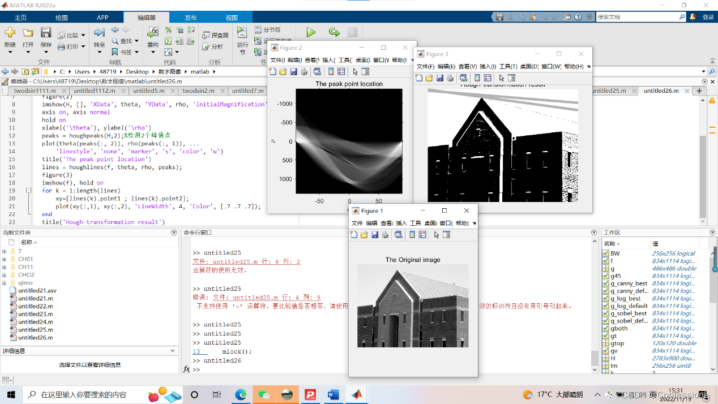Open the Workspace (工作区) panel actions menu
The width and height of the screenshot is (718, 404).
(x=713, y=233)
